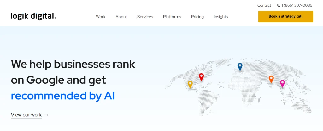323x131 pixels.
Task: Book a strategy call
Action: tap(285, 16)
